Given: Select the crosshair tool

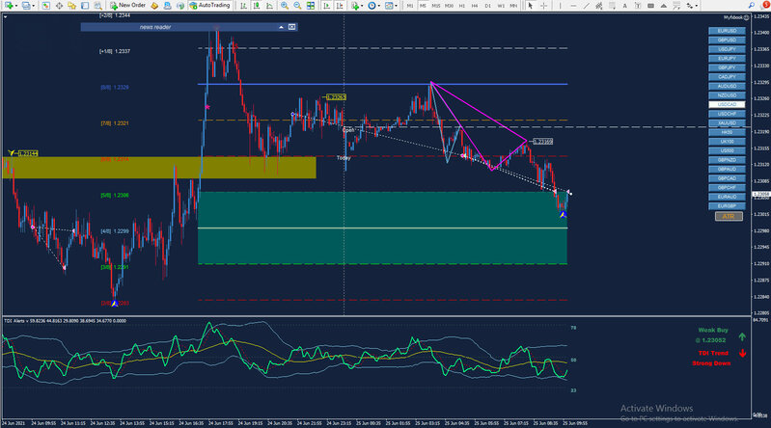Looking at the screenshot, I should pyautogui.click(x=544, y=6).
